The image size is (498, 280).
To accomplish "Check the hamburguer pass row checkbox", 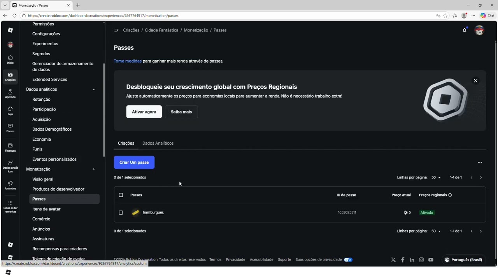I will [x=121, y=212].
